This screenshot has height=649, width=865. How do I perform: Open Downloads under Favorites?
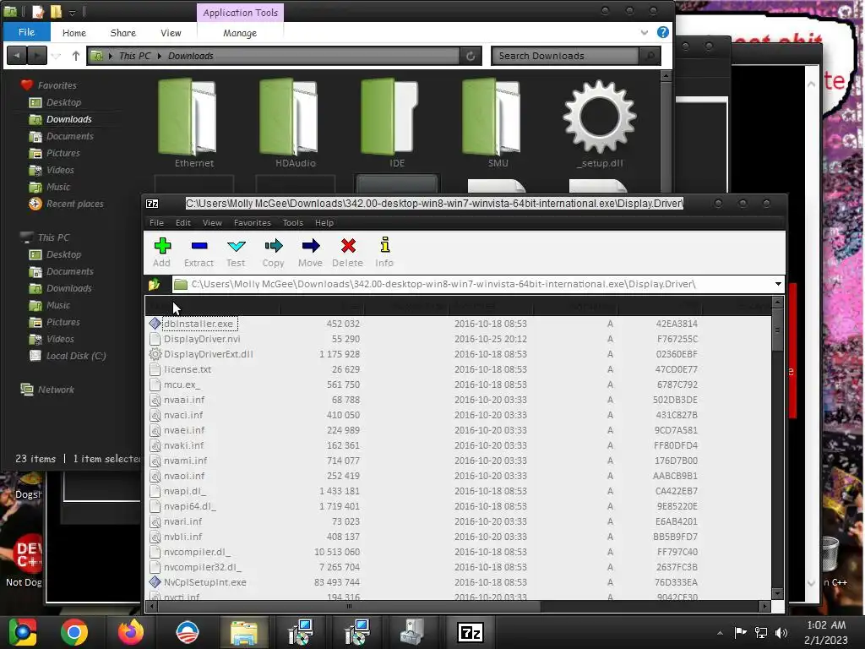click(69, 119)
